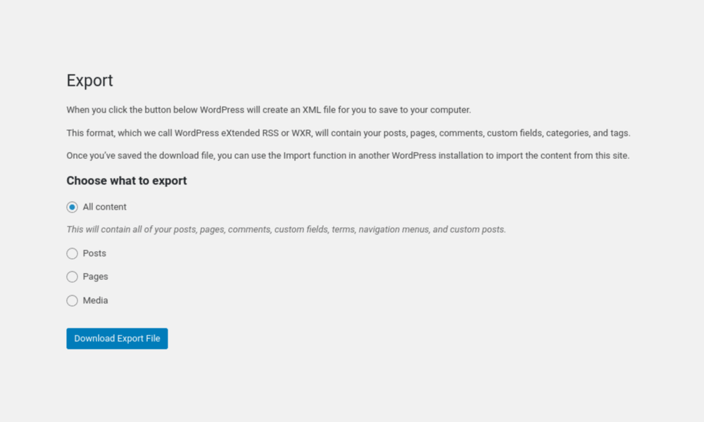Click the Media label text

[x=96, y=300]
